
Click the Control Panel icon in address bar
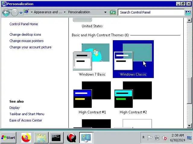[26, 12]
